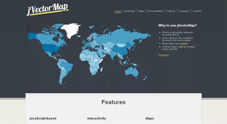Click 'Looks great on any resolution' bullet
The width and height of the screenshot is (227, 124).
pyautogui.click(x=177, y=39)
